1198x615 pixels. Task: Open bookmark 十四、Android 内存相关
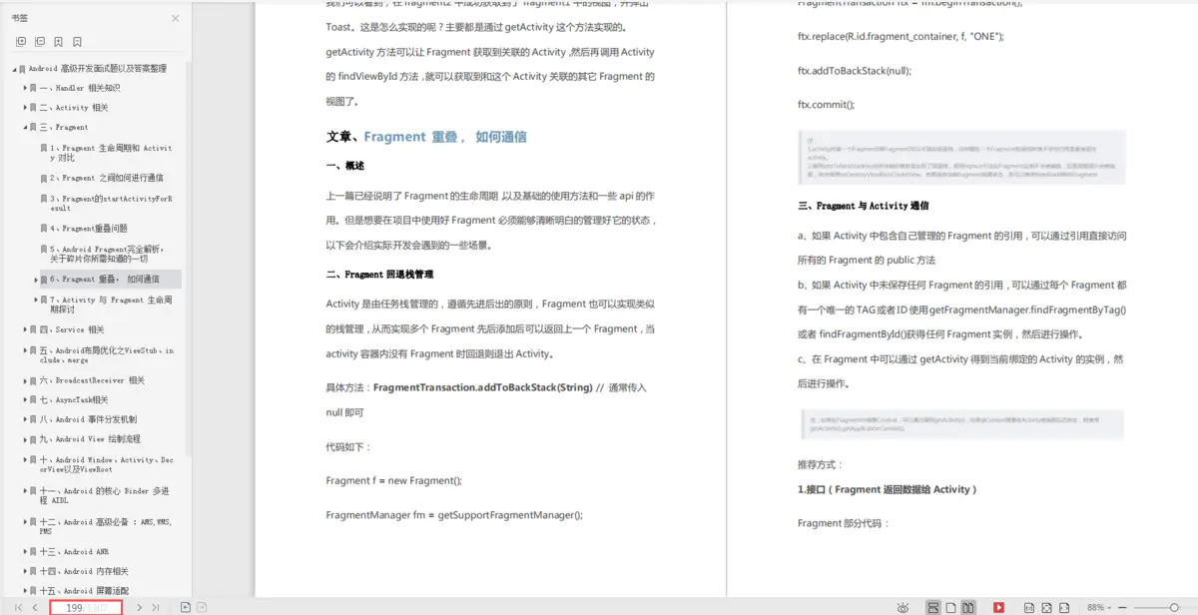tap(84, 571)
